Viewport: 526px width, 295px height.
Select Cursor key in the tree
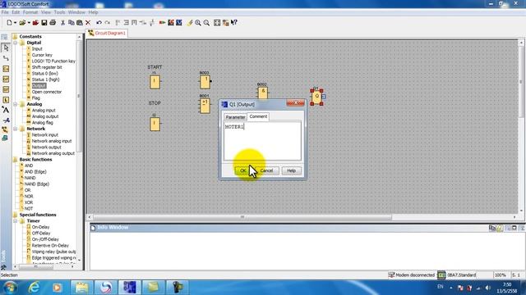click(42, 55)
